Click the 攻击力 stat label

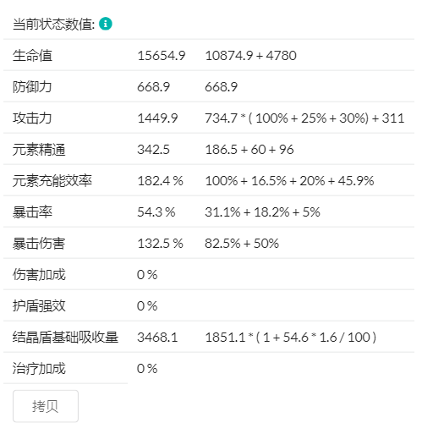32,118
